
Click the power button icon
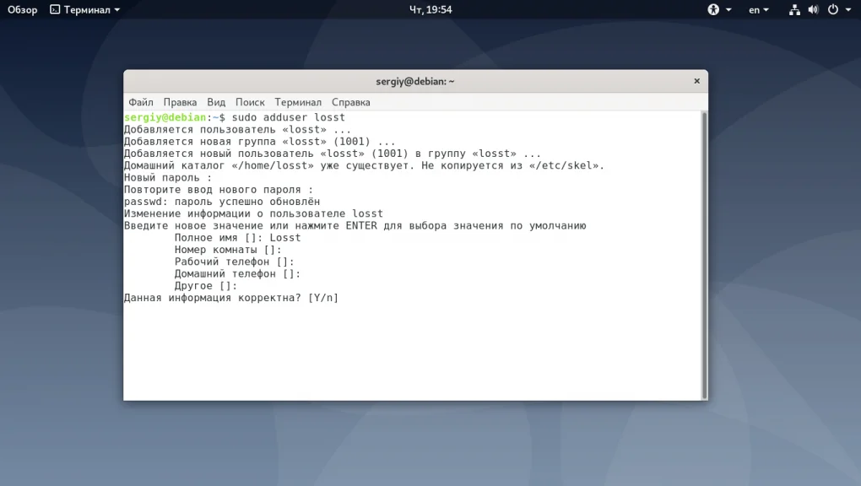pos(832,9)
